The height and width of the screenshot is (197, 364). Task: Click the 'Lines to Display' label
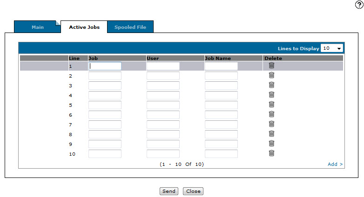coord(298,48)
